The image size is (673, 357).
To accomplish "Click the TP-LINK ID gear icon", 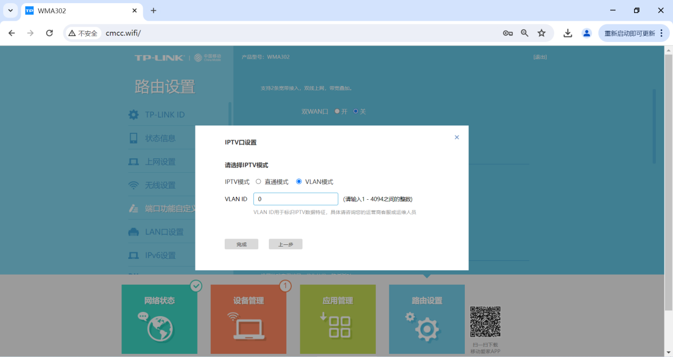I will (134, 115).
